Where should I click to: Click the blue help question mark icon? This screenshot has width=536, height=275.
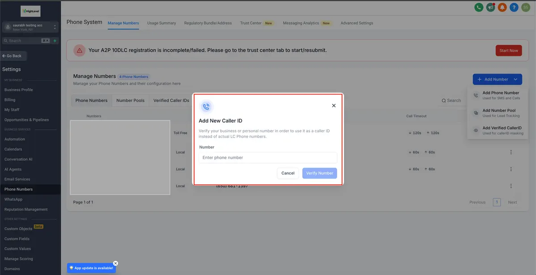pyautogui.click(x=514, y=8)
